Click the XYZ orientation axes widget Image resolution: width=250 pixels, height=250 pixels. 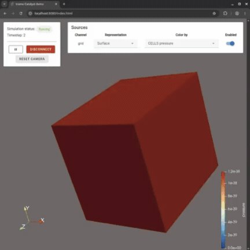tap(32, 218)
